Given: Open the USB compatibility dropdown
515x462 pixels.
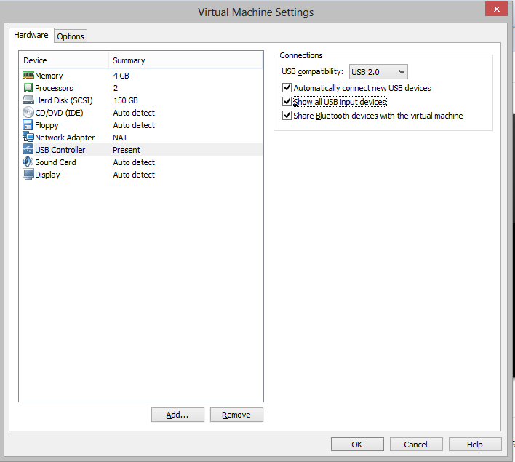Looking at the screenshot, I should [378, 71].
